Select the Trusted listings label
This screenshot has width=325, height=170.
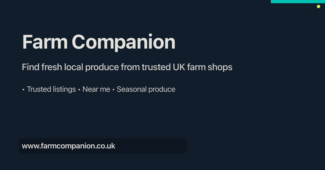point(51,89)
